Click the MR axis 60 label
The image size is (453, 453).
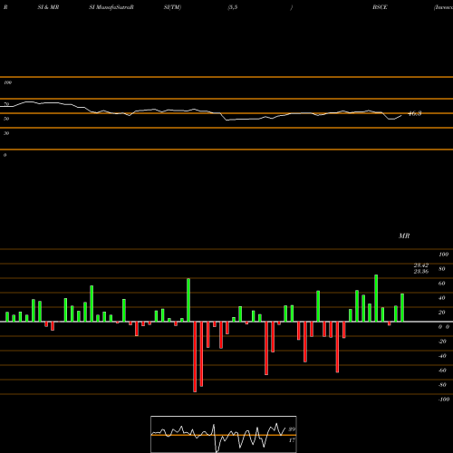442,284
